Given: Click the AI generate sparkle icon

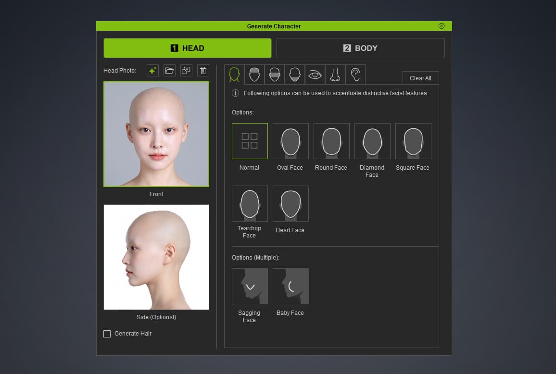Looking at the screenshot, I should (152, 71).
